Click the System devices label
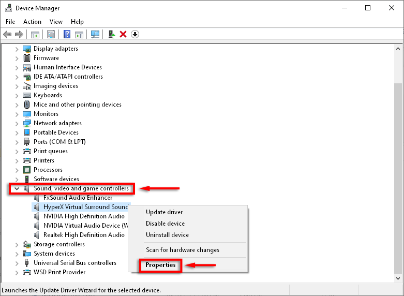This screenshot has width=404, height=296. [x=54, y=254]
